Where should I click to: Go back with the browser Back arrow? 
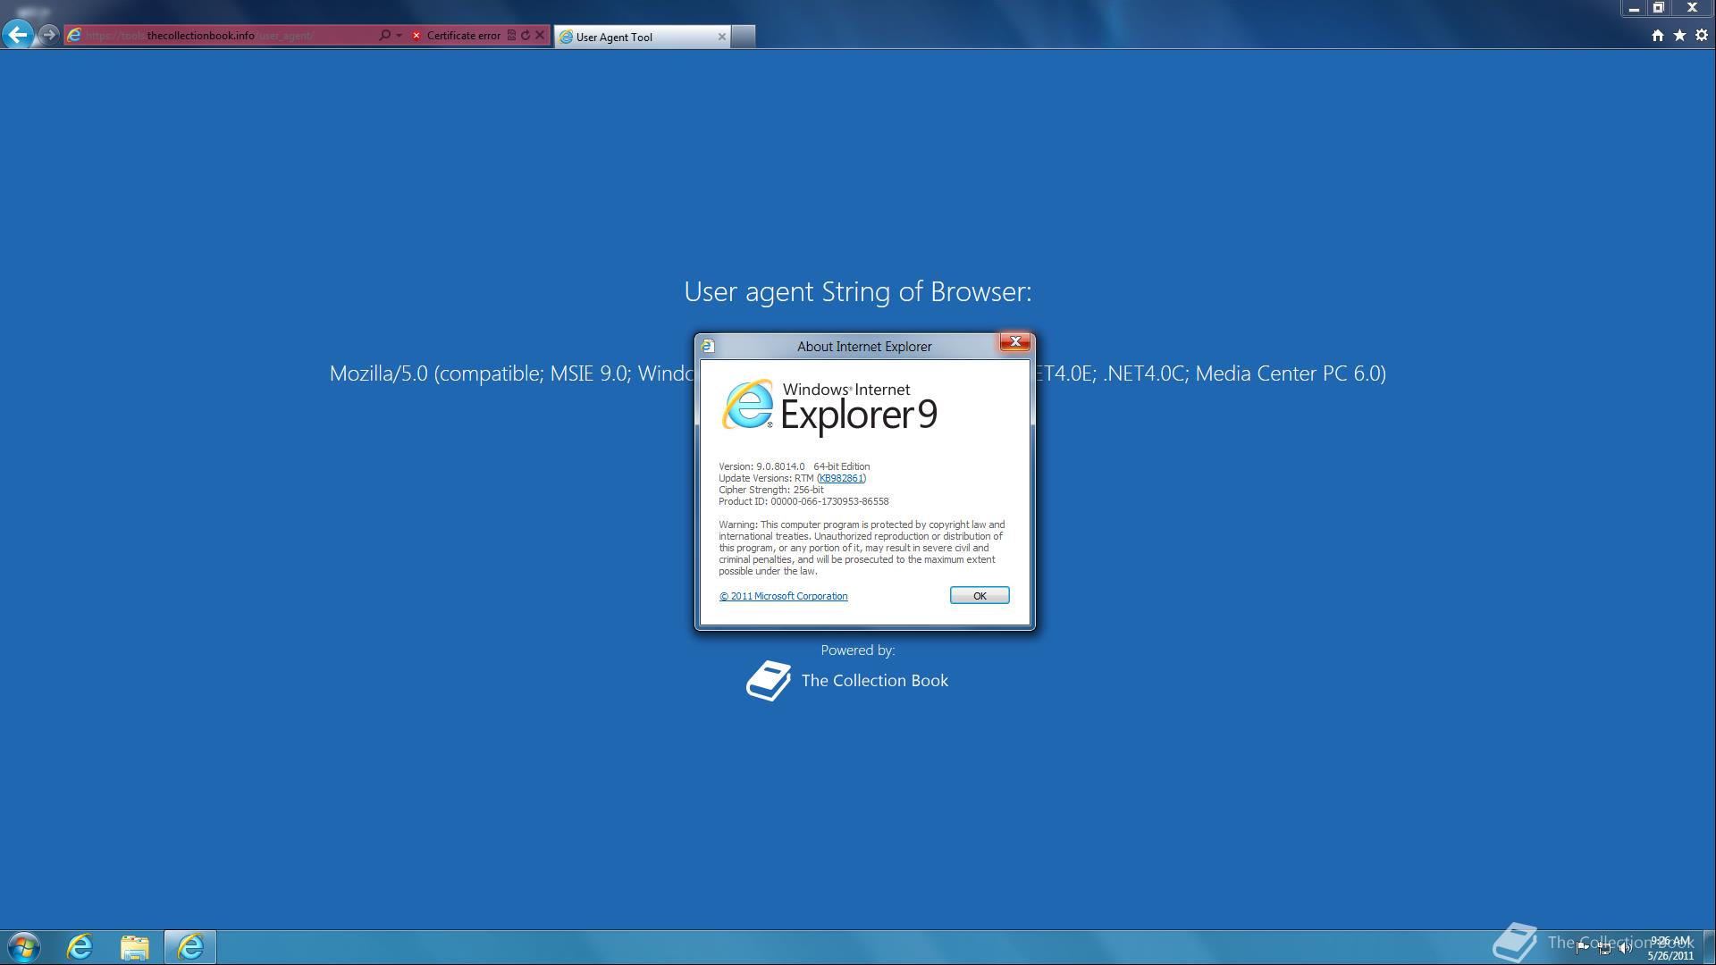[18, 36]
